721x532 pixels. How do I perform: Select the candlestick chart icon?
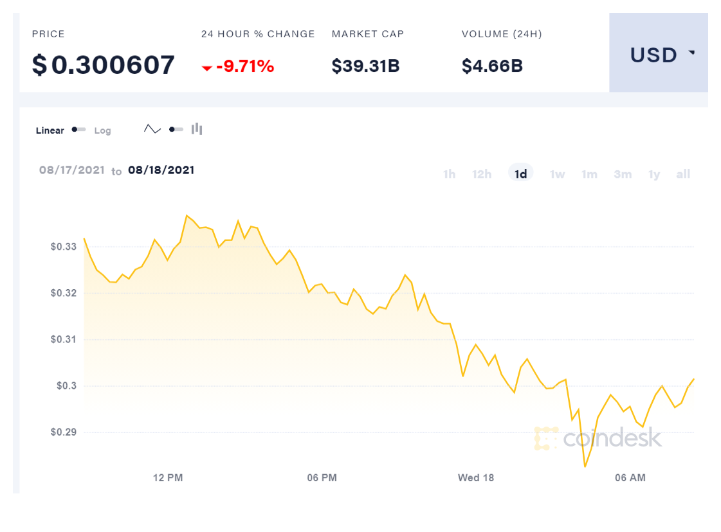[197, 129]
